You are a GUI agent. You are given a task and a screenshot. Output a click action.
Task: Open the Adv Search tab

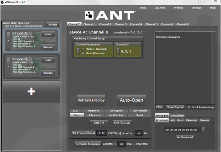tap(140, 111)
